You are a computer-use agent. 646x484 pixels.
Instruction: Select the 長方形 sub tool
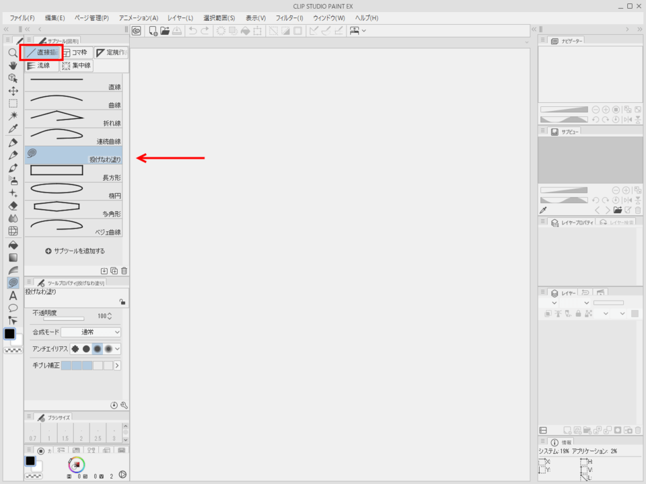pyautogui.click(x=73, y=173)
